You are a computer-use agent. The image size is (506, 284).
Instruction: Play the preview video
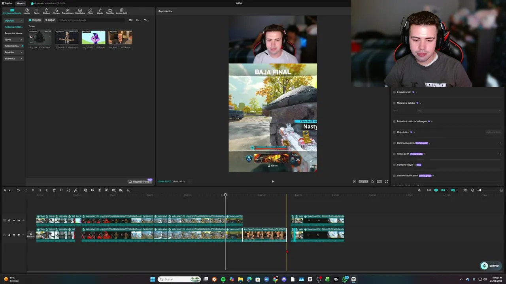272,181
